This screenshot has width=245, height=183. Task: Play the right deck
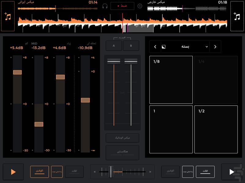232,172
